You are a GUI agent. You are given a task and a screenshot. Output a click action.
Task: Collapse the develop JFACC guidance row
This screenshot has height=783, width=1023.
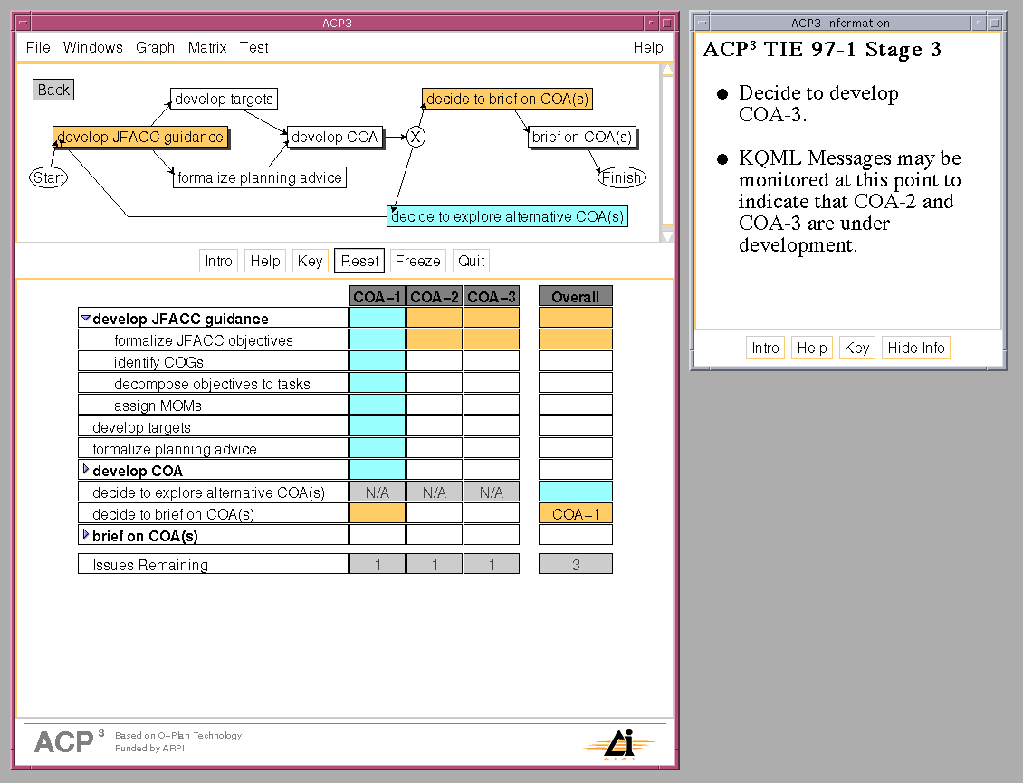pos(85,319)
